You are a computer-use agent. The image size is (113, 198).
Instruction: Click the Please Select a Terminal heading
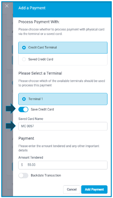coord(40,73)
